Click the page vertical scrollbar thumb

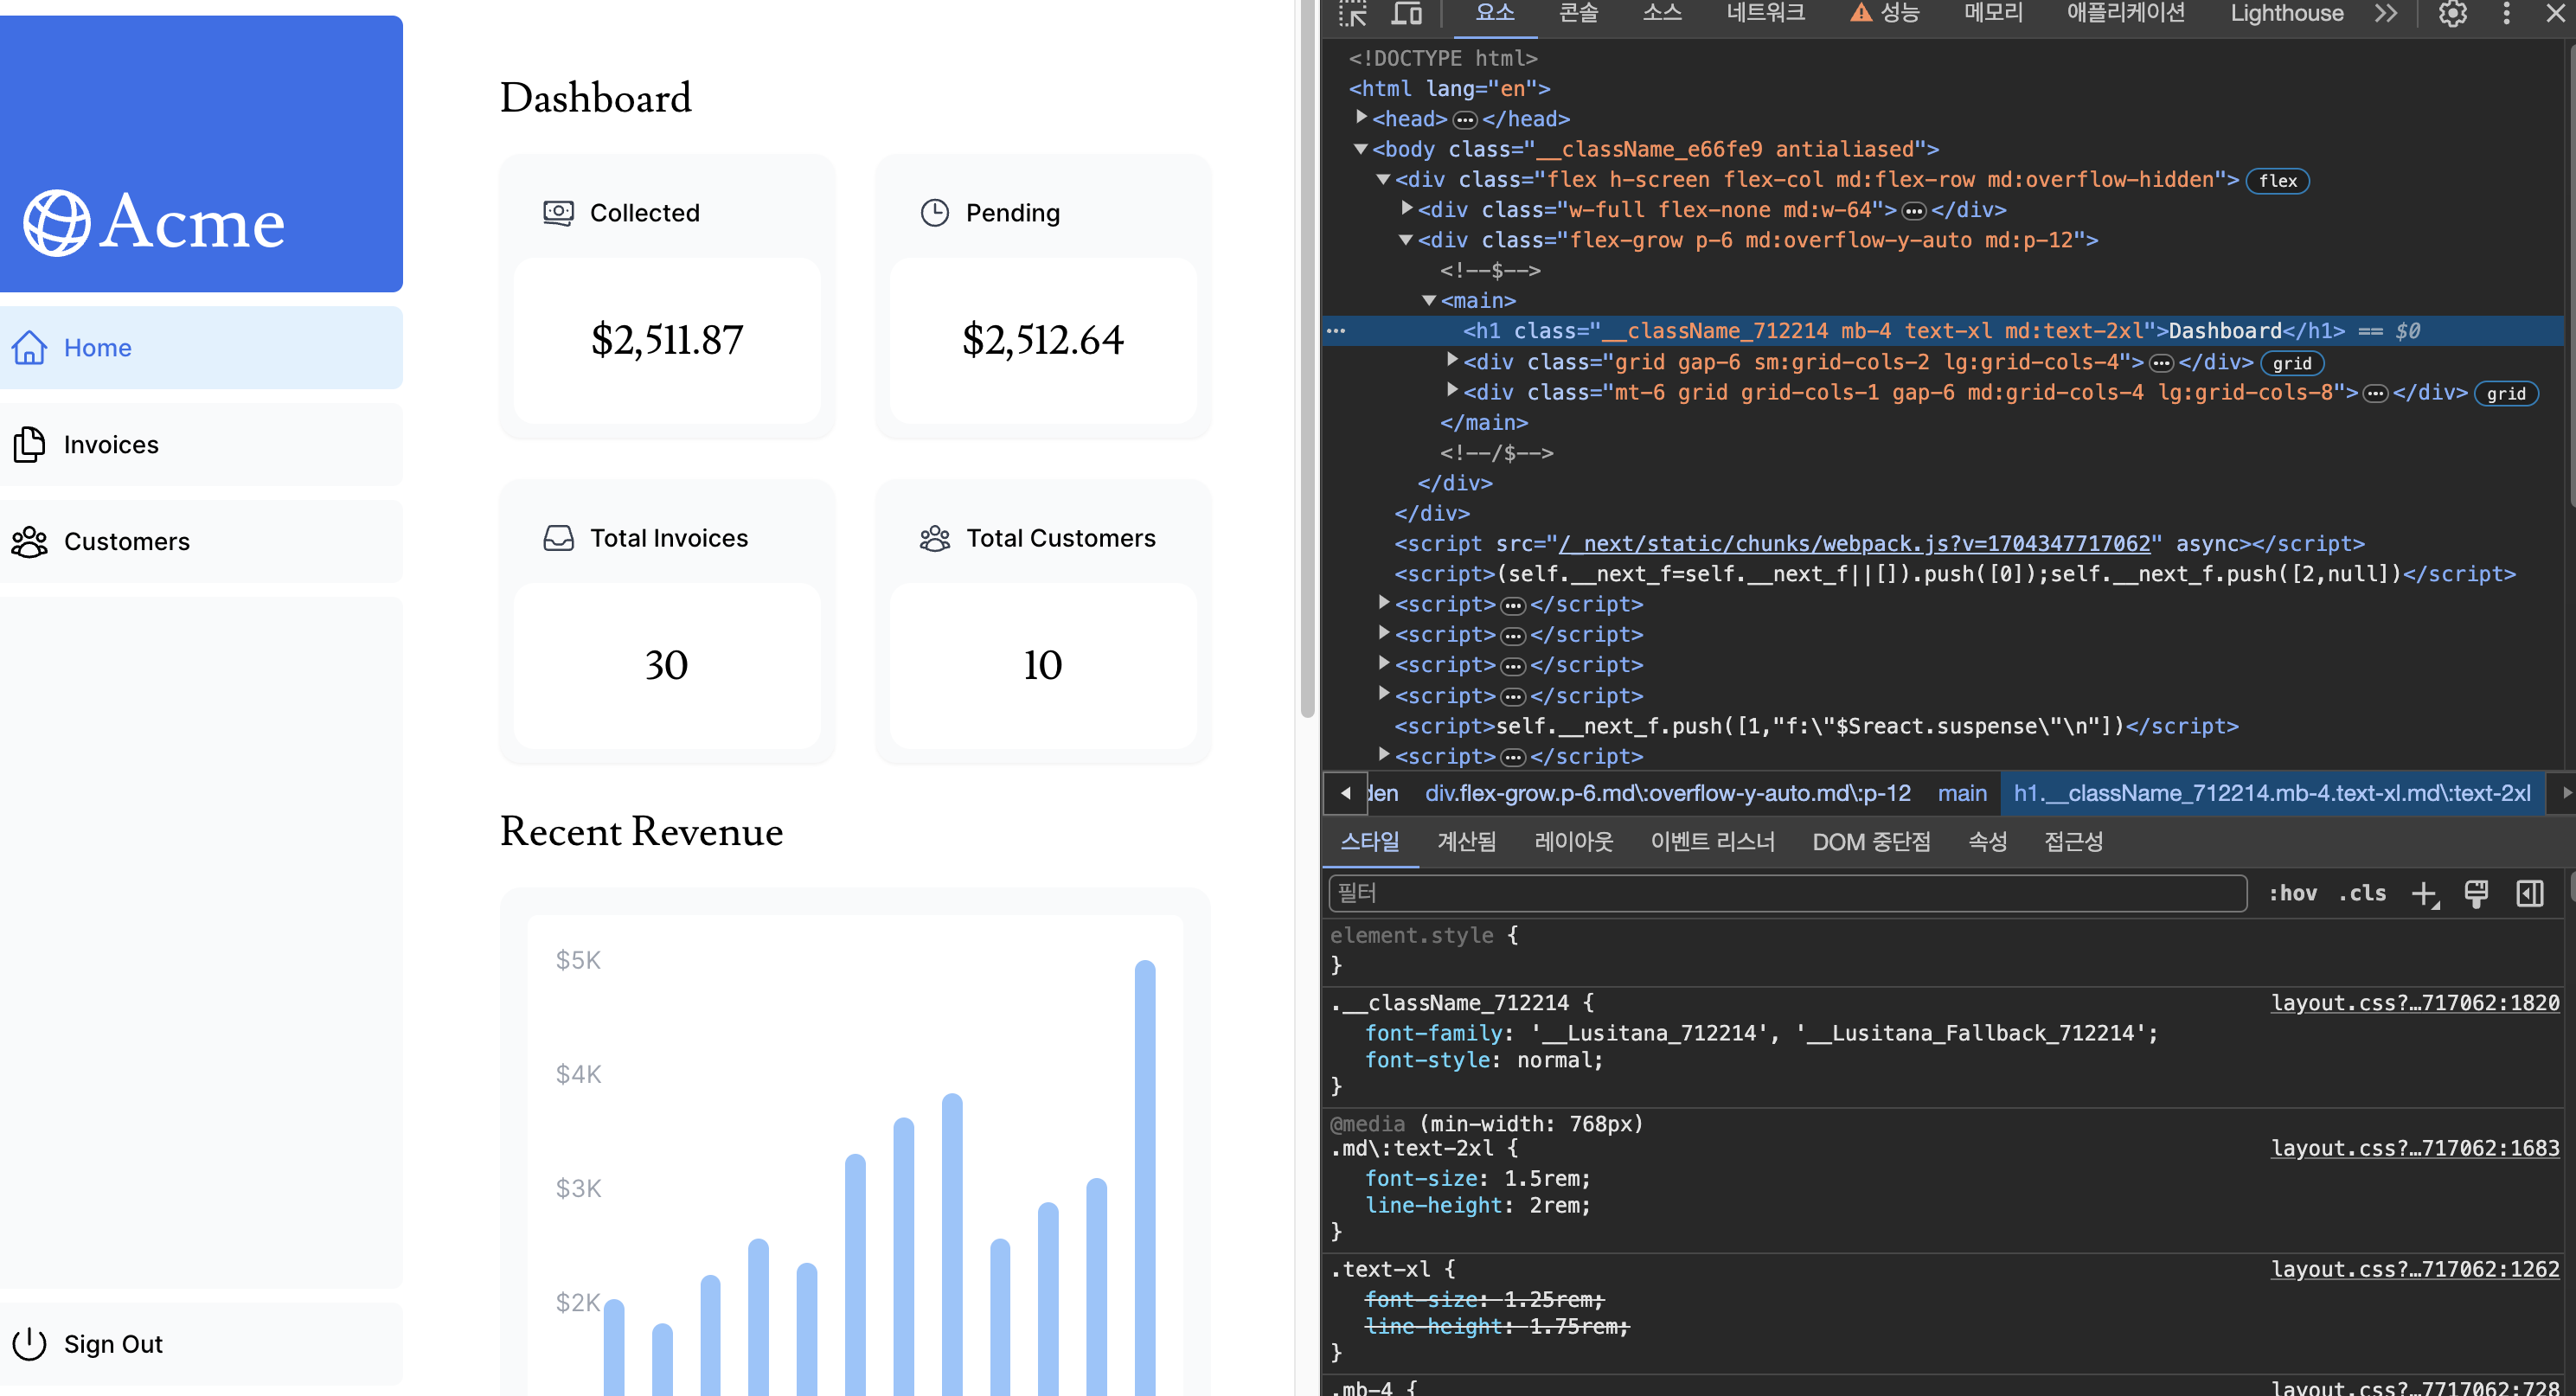pos(1306,360)
